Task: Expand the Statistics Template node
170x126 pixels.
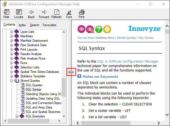Action: click(11, 76)
